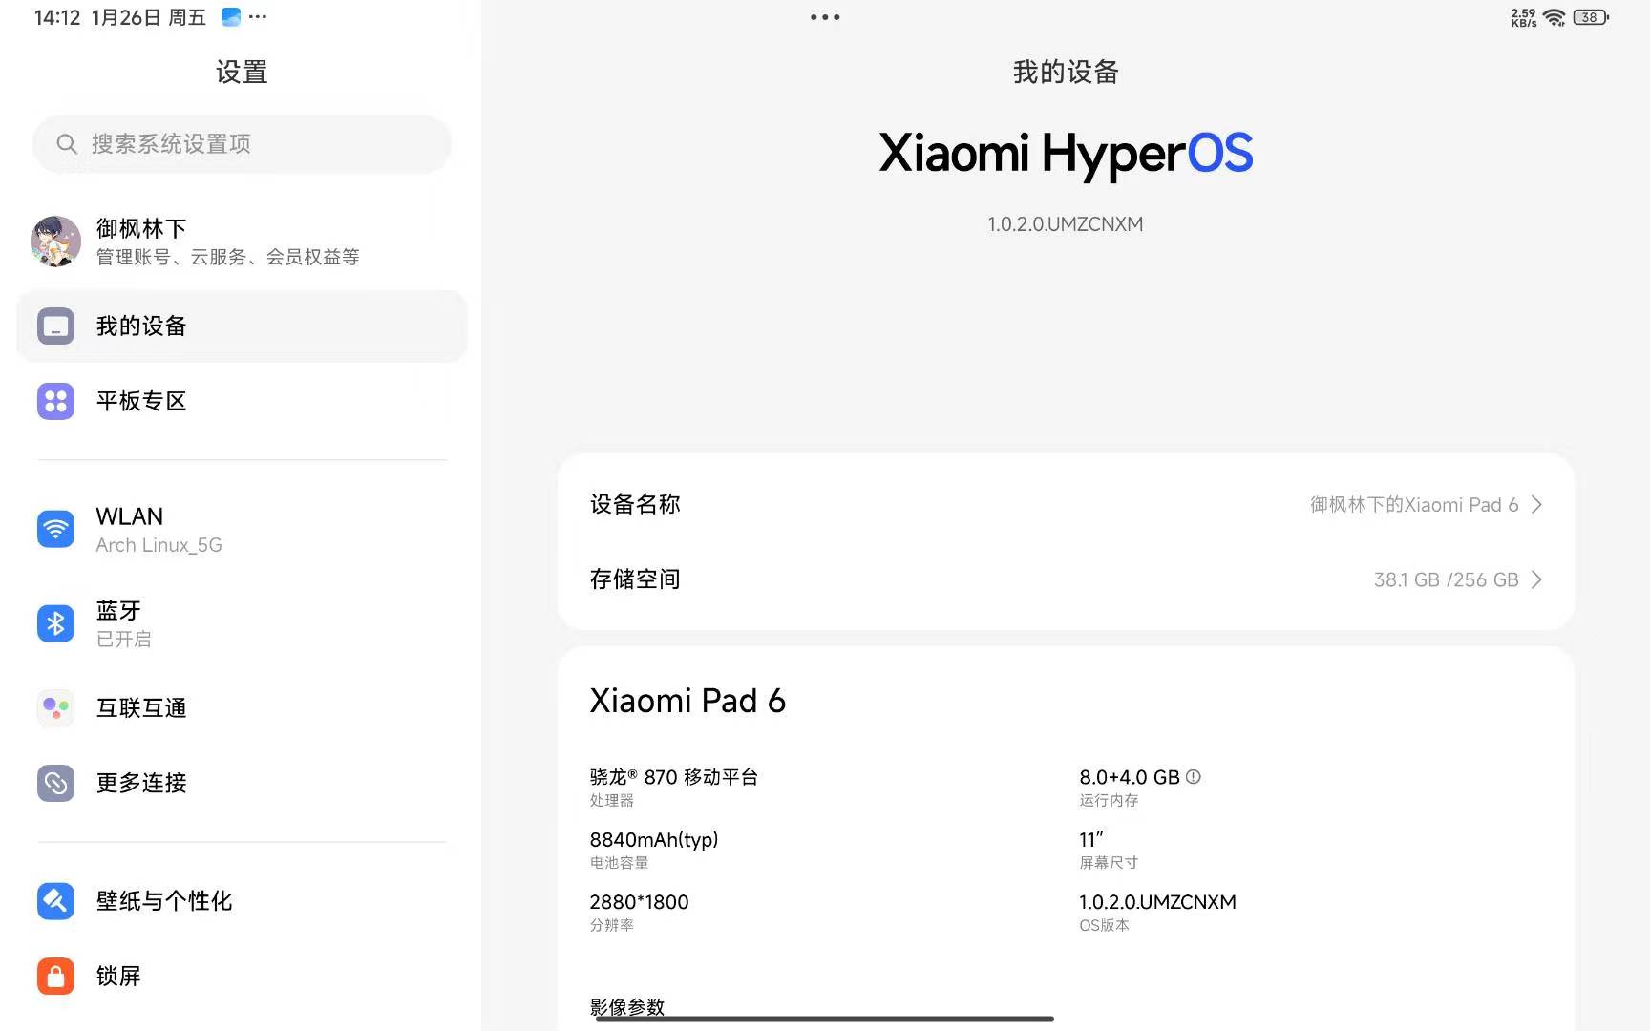
Task: Tap the battery indicator in status bar
Action: click(x=1590, y=17)
